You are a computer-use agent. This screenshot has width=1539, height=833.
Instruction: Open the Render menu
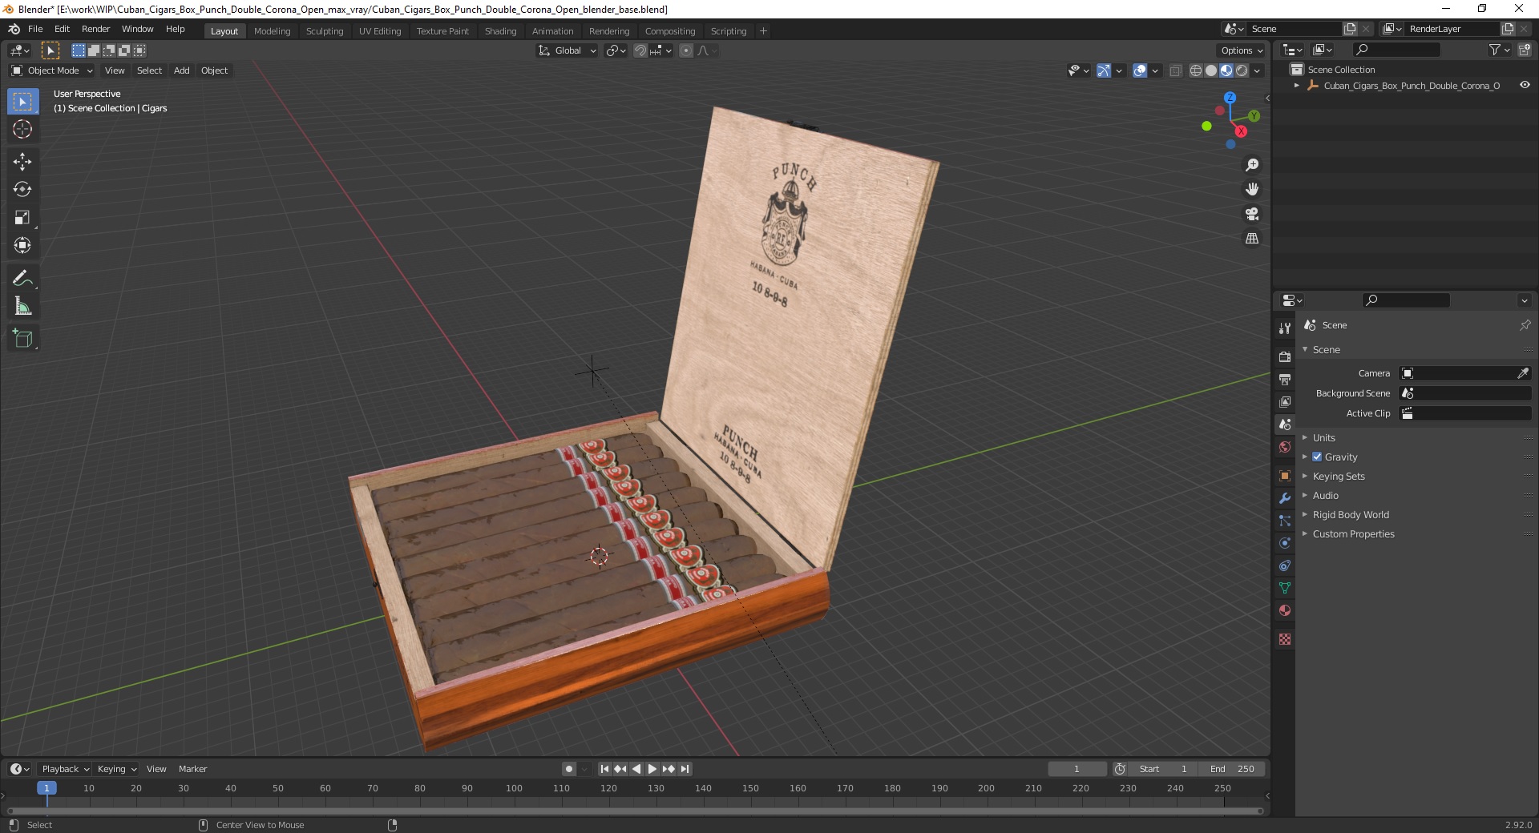click(x=95, y=29)
